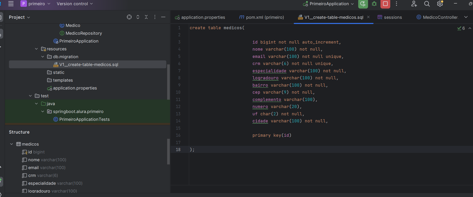This screenshot has height=197, width=473.
Task: Open PrimeiroApplicationTests class
Action: (82, 119)
